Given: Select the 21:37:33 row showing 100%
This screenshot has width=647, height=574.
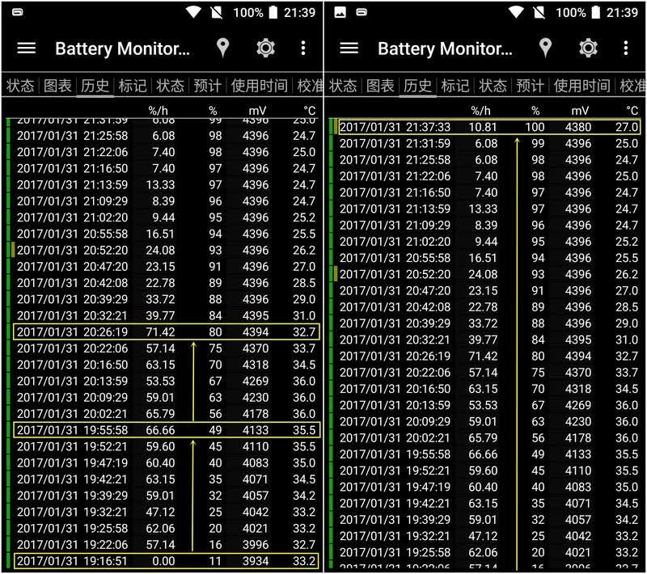Looking at the screenshot, I should coord(489,127).
